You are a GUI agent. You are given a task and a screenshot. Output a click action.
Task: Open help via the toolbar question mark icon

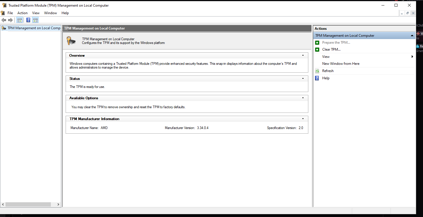coord(28,20)
